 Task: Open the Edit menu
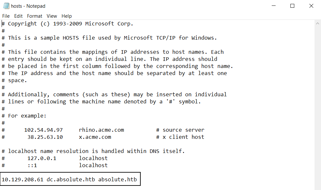point(18,16)
